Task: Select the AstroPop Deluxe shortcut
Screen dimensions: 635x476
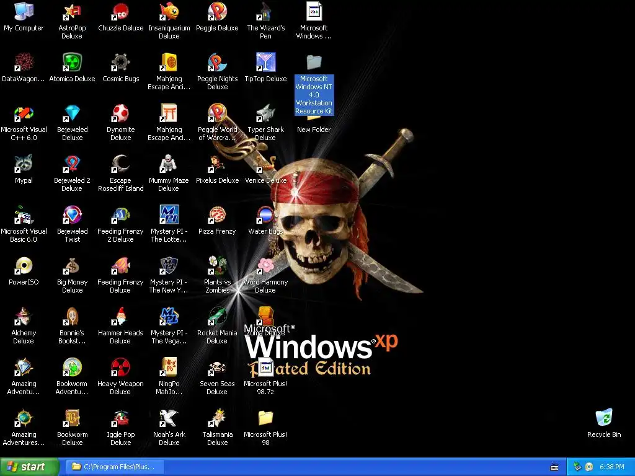Action: click(72, 11)
